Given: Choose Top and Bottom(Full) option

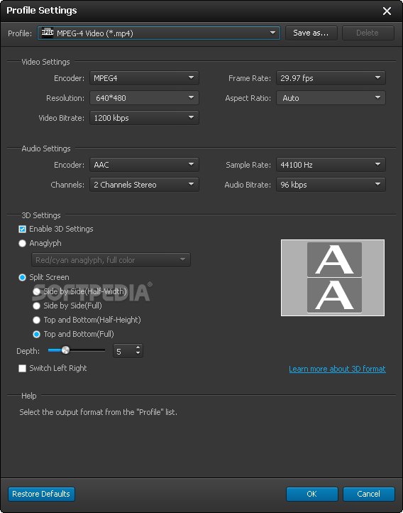Looking at the screenshot, I should [x=37, y=334].
